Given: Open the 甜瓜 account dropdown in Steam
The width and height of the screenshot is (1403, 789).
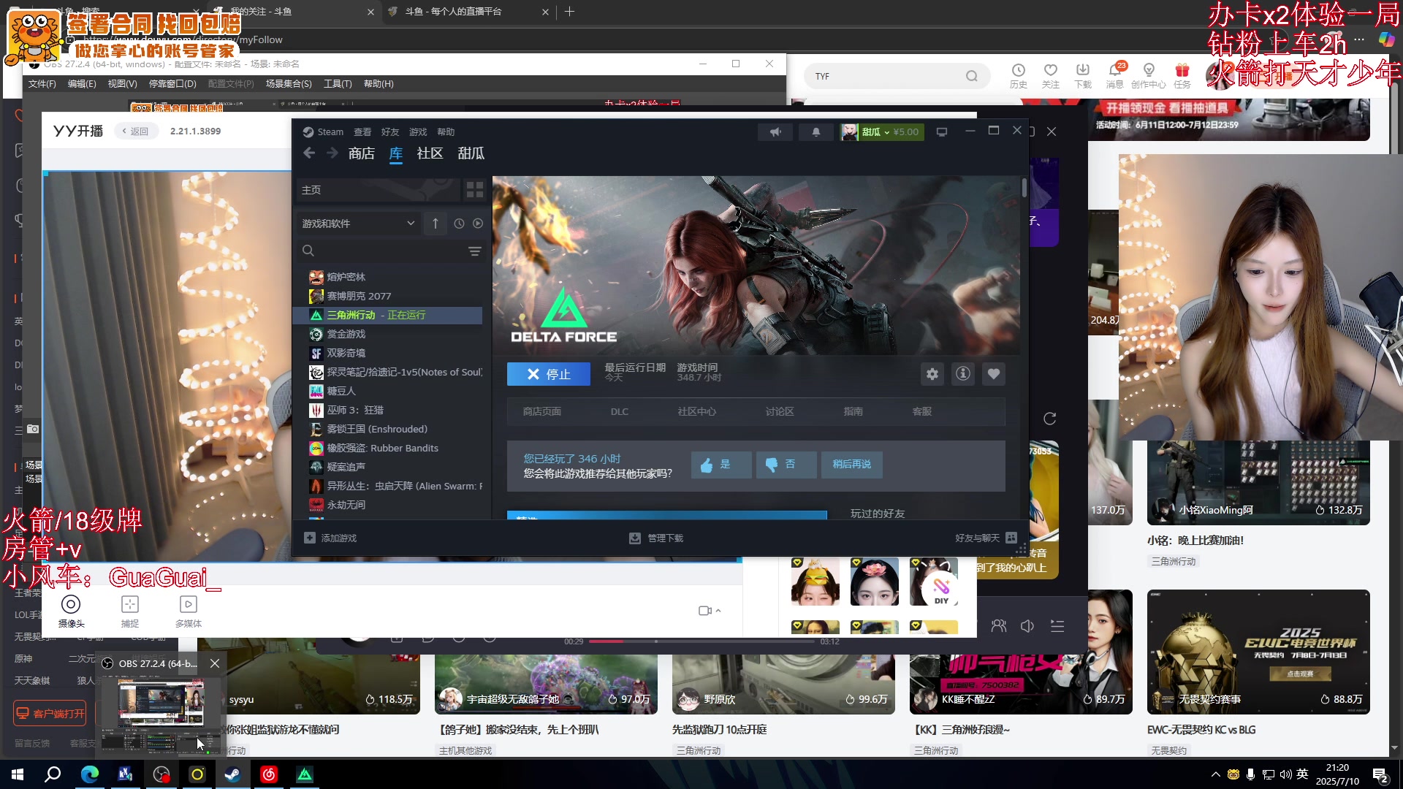Looking at the screenshot, I should pos(882,132).
